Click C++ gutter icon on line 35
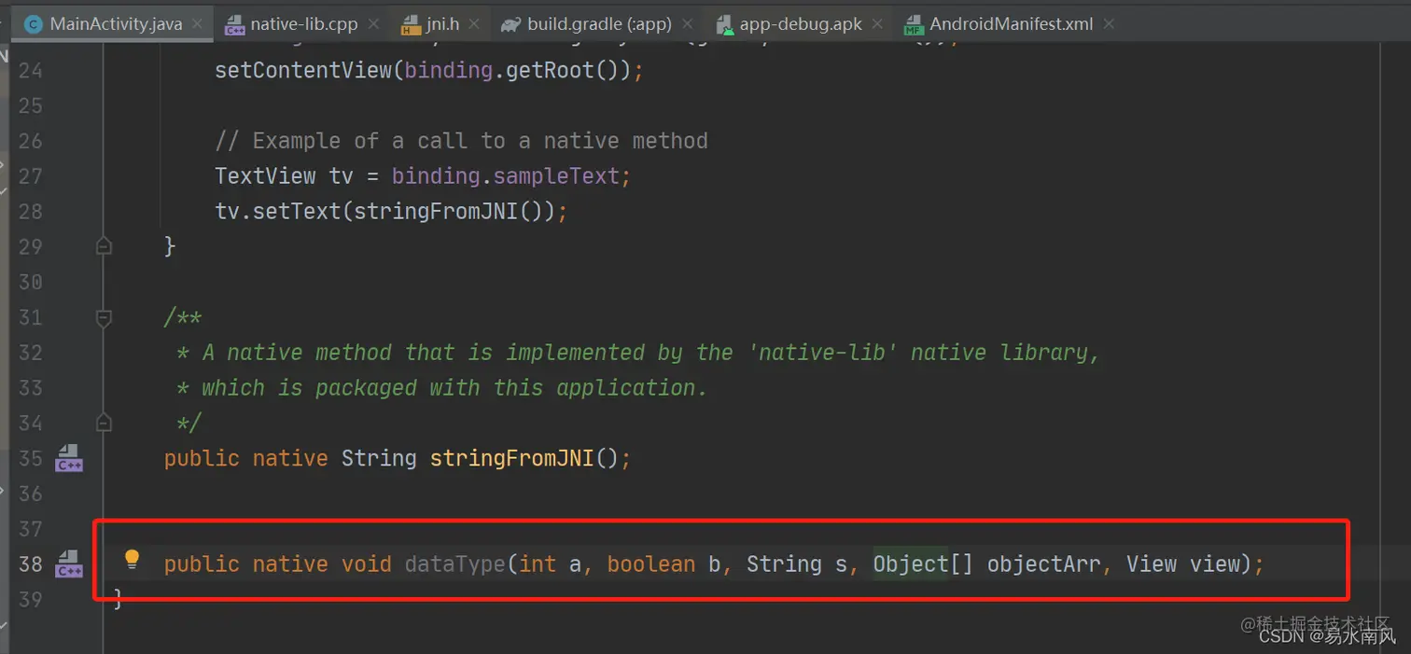 (69, 459)
